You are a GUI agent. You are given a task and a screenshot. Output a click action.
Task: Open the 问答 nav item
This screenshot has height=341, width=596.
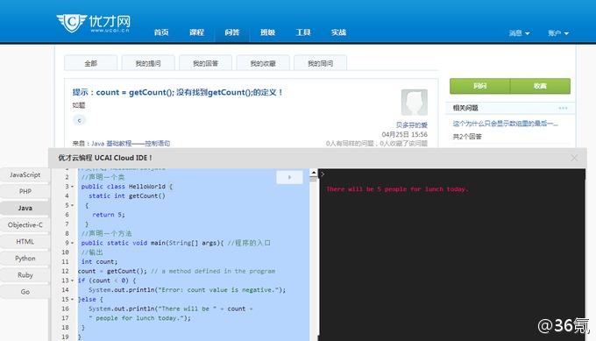(232, 32)
